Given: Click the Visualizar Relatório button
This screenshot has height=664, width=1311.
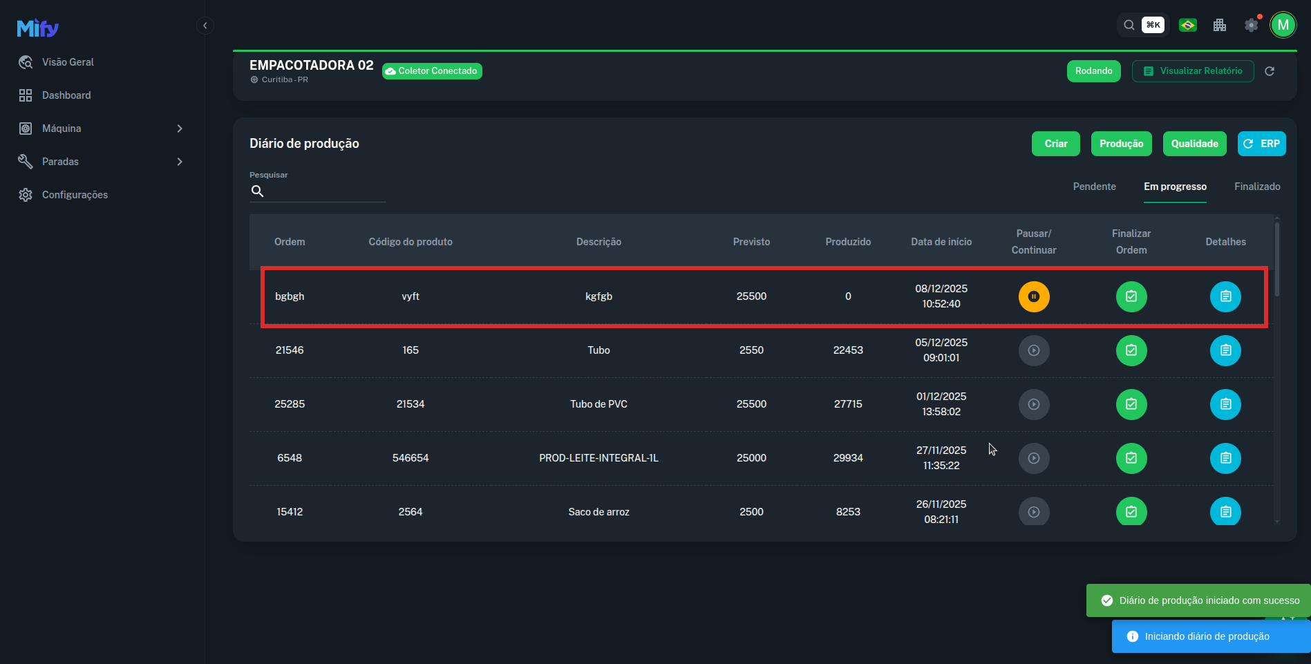Looking at the screenshot, I should (1192, 71).
